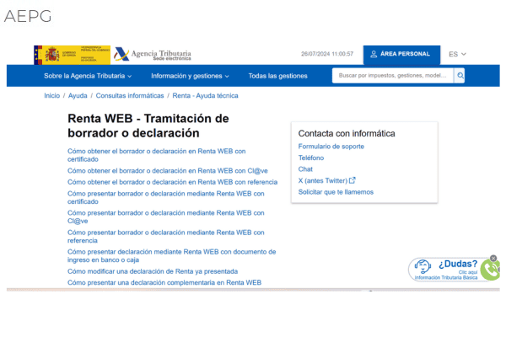Open link presentar borrador con Cl@ve

166,217
